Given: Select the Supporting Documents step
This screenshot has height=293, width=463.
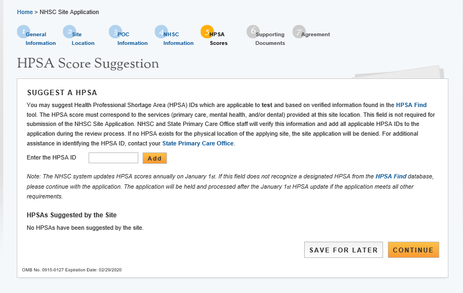Looking at the screenshot, I should pyautogui.click(x=270, y=39).
